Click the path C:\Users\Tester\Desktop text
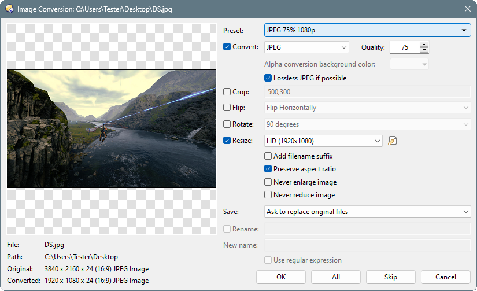 81,257
